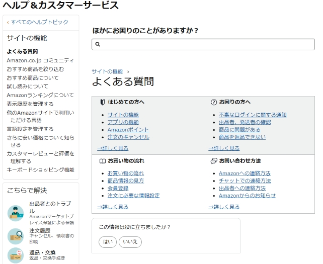This screenshot has width=323, height=264.
Task: Open おすすめ商品を絞り込む sidebar item
Action: click(x=35, y=69)
